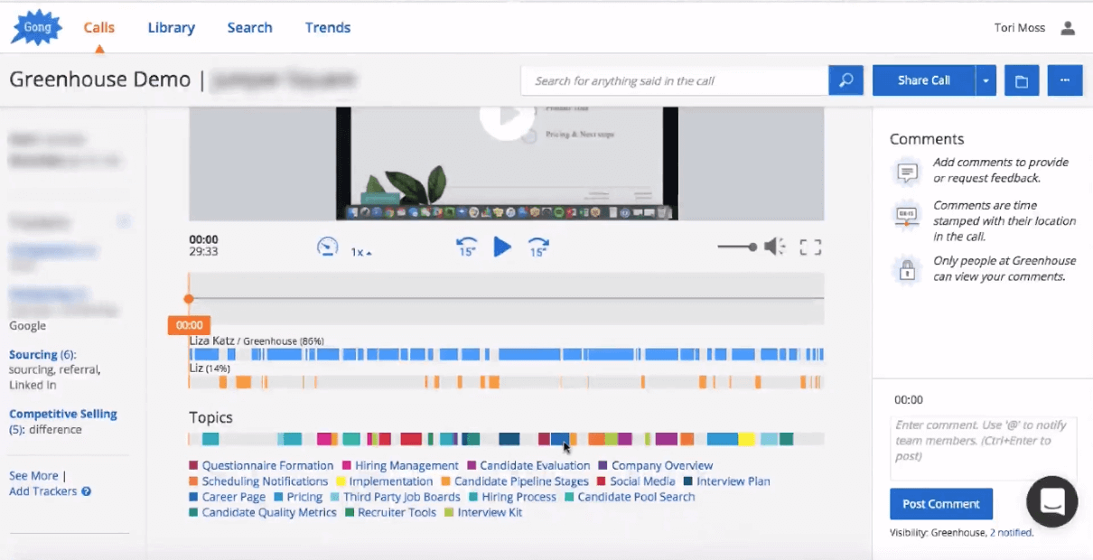
Task: Skip forward 15 seconds
Action: pos(538,247)
